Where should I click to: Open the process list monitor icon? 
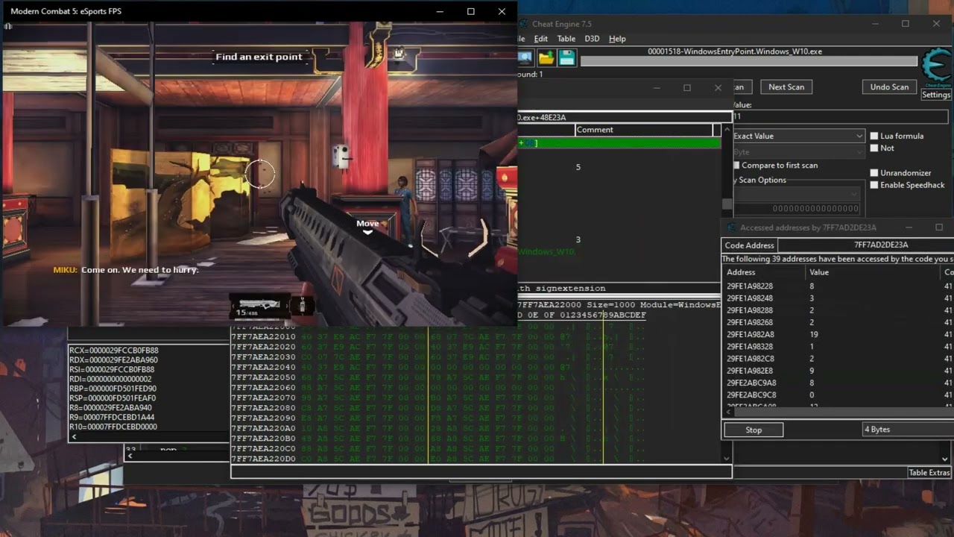point(525,58)
